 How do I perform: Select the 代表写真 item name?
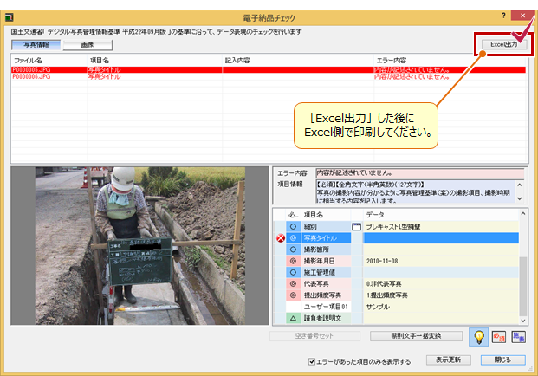[x=326, y=283]
